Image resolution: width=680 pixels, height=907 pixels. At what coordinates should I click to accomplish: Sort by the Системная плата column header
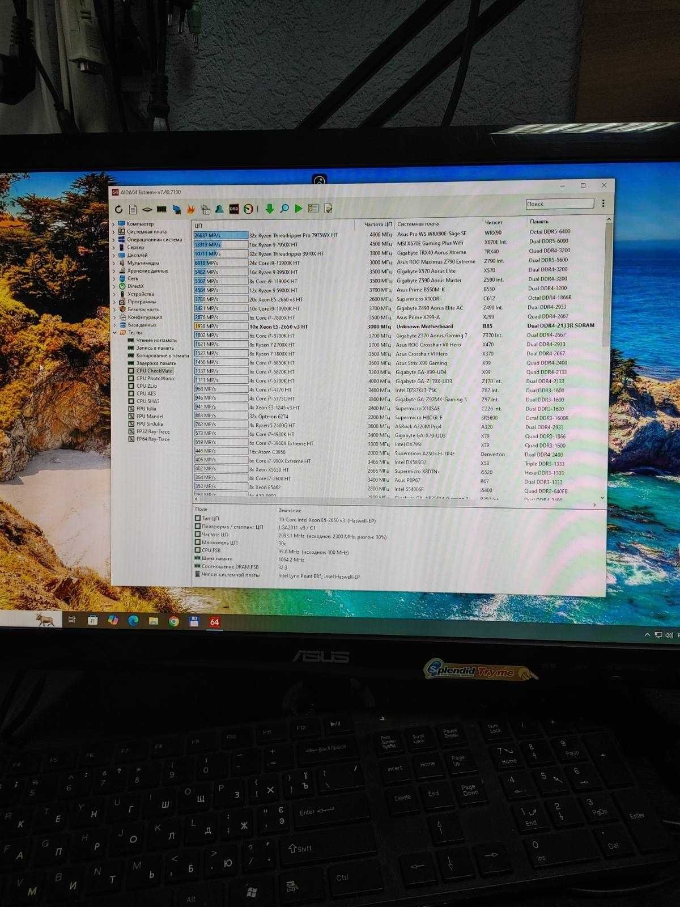pyautogui.click(x=438, y=224)
